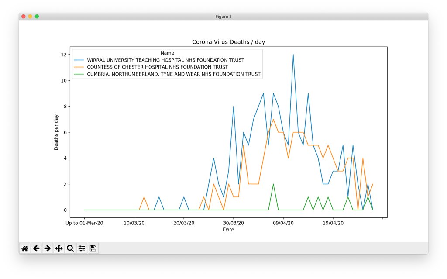The height and width of the screenshot is (279, 447).
Task: Click the green full-screen window button
Action: (x=37, y=16)
